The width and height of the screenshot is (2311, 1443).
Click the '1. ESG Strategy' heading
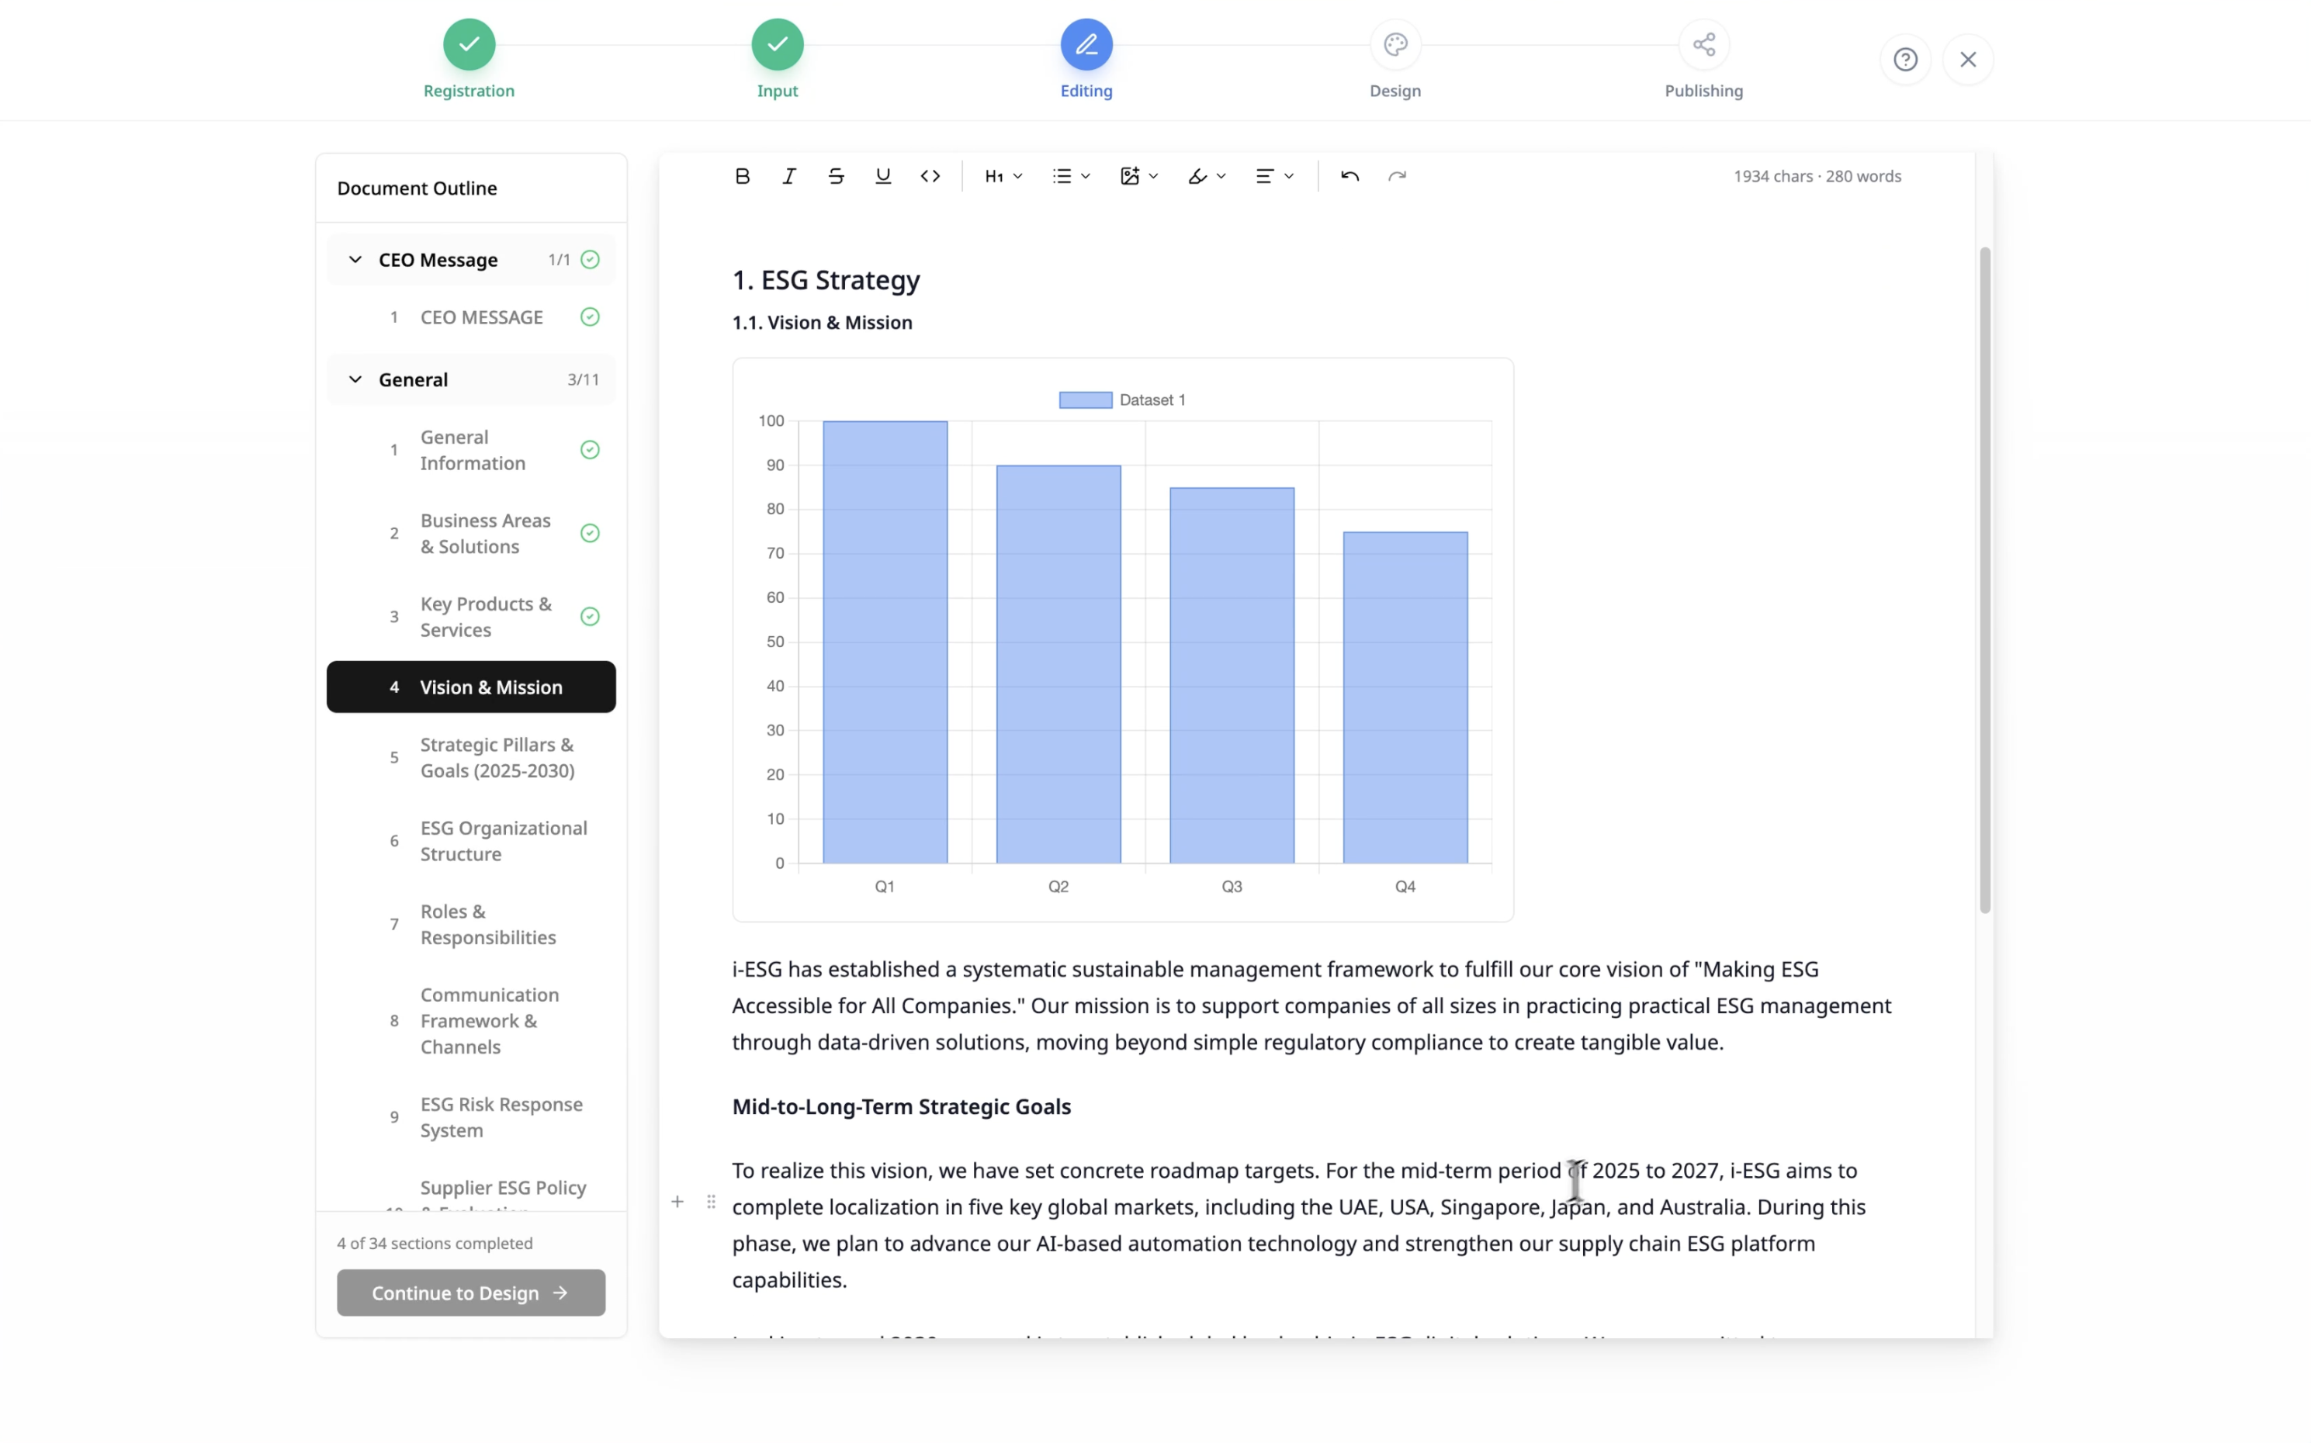pos(826,279)
